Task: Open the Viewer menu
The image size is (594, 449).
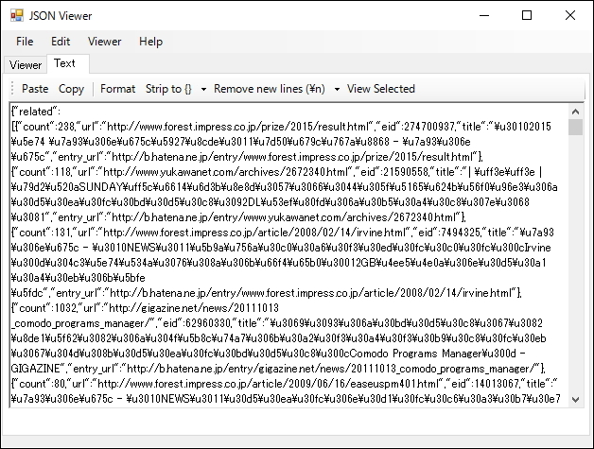Action: coord(105,42)
